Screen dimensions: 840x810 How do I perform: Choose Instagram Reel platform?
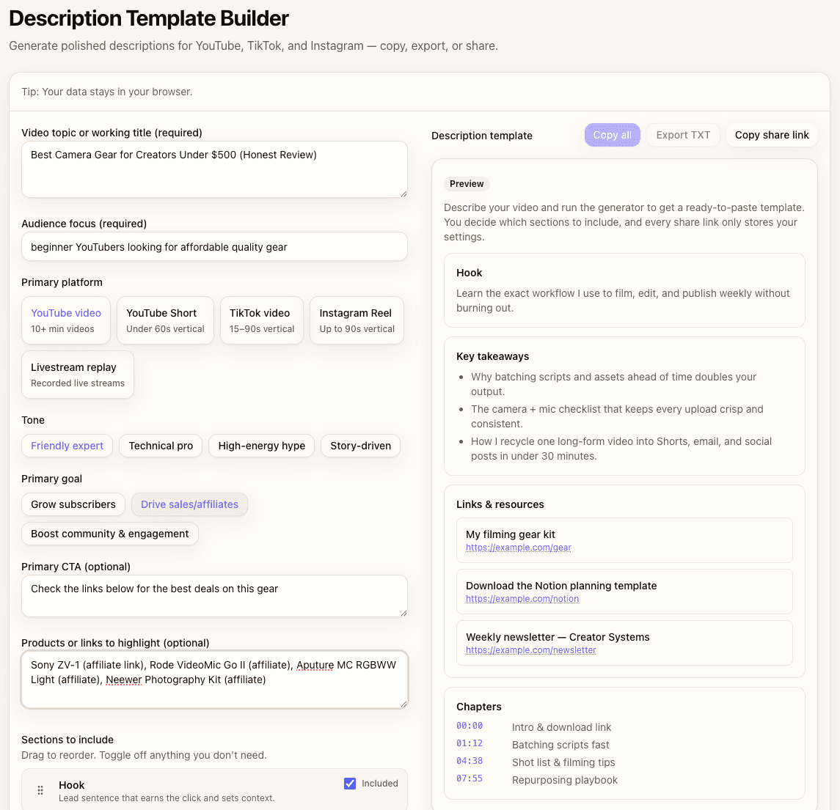point(357,320)
